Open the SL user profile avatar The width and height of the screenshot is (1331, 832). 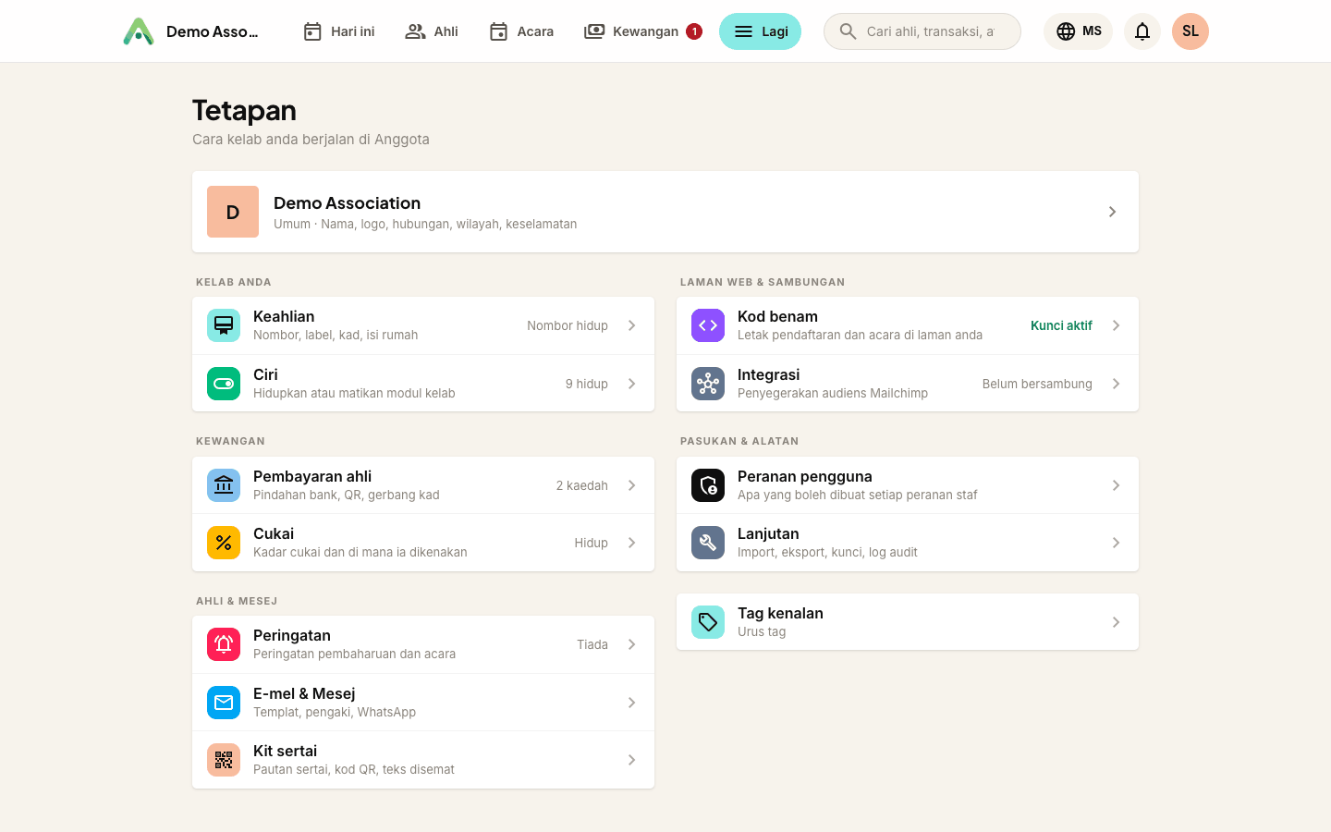point(1191,31)
